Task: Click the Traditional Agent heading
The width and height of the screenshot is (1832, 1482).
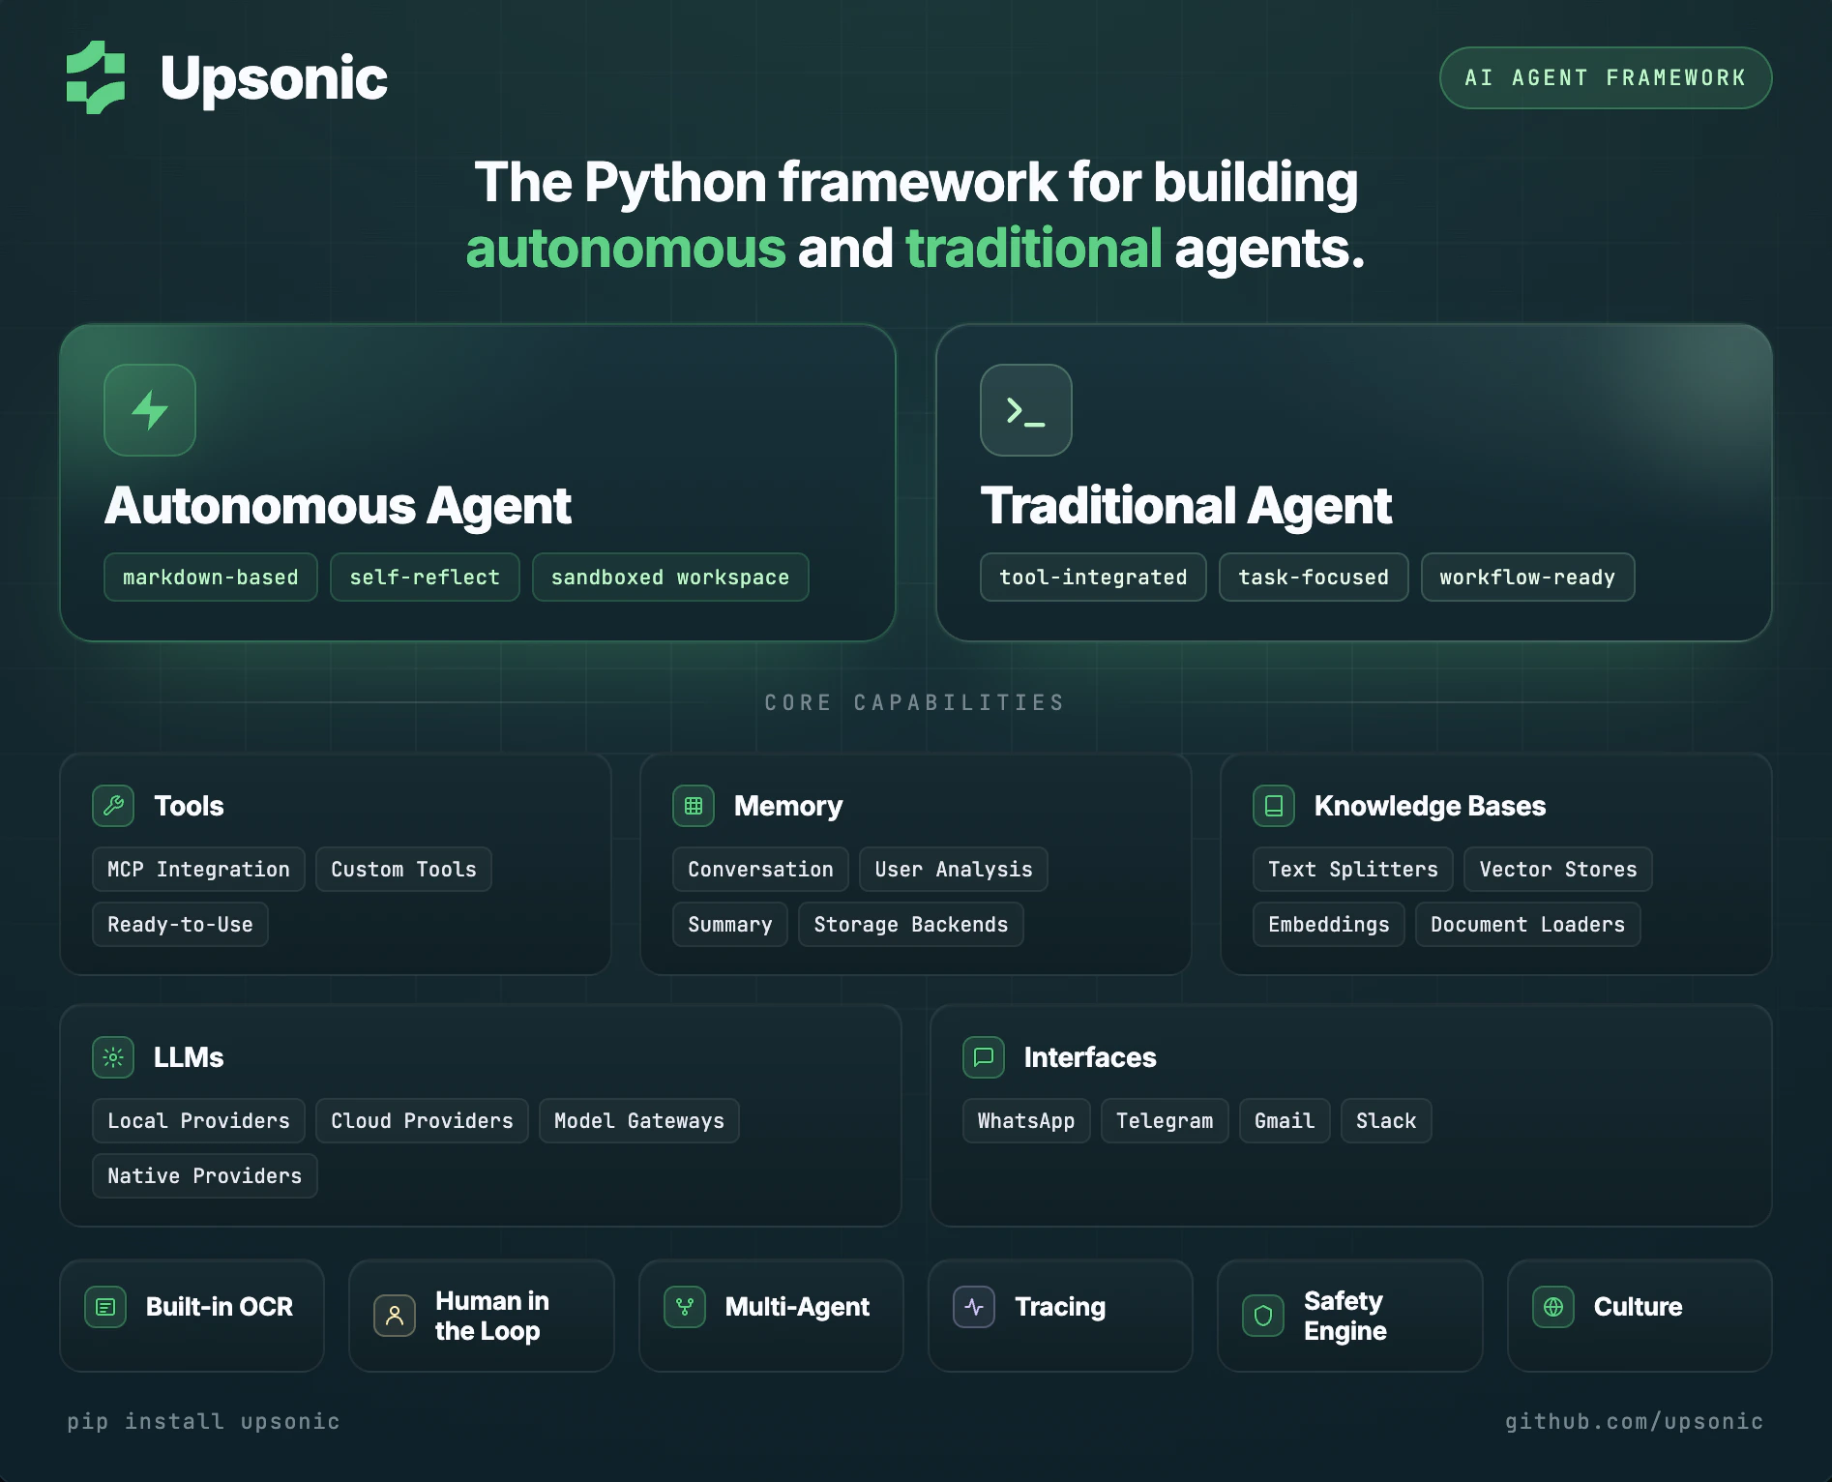Action: 1186,506
